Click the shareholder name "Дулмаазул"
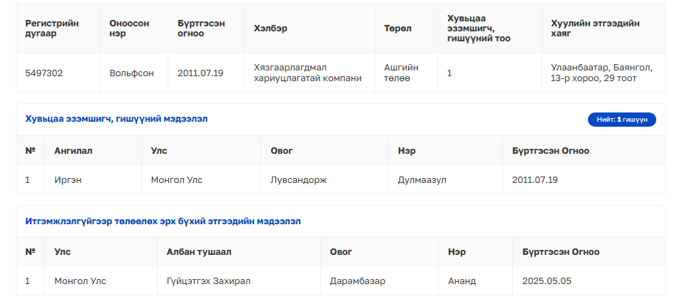 click(422, 179)
